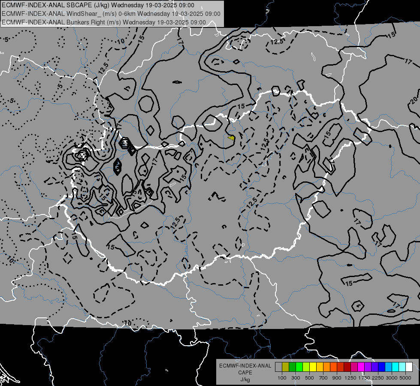Pick the maroon swatch left of 1250 tick
The height and width of the screenshot is (386, 420).
(x=347, y=367)
